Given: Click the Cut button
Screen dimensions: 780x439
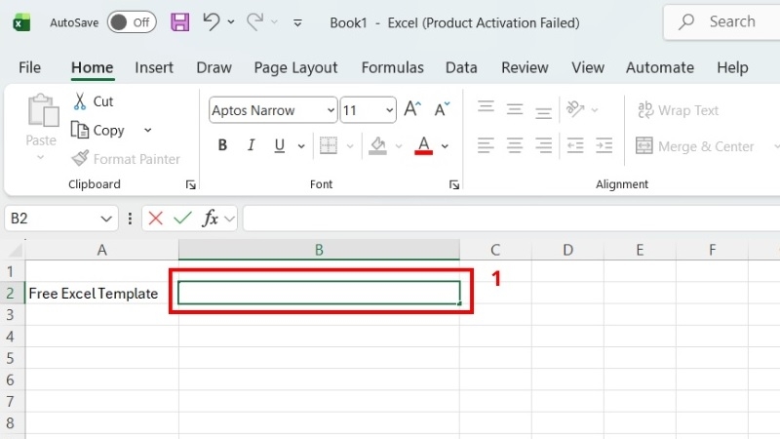Looking at the screenshot, I should (x=94, y=101).
